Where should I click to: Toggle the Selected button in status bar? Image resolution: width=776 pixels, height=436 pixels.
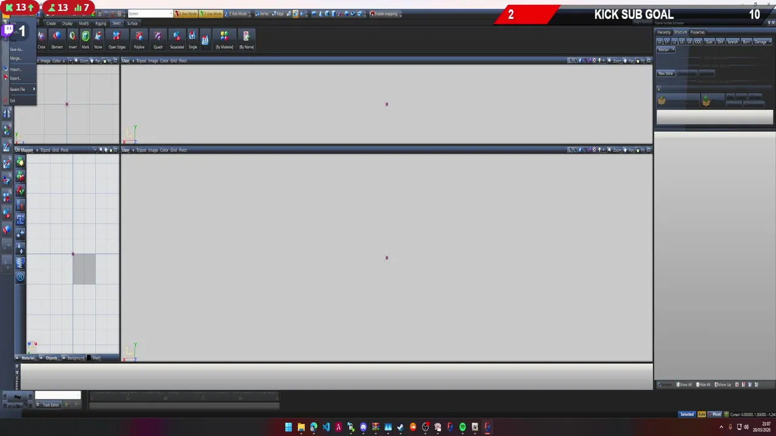tap(687, 414)
